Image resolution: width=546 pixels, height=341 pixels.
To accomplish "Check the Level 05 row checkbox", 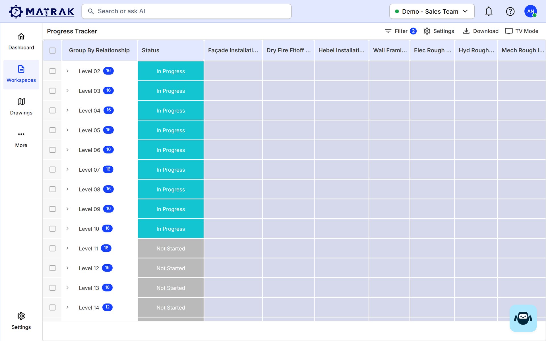I will tap(52, 130).
